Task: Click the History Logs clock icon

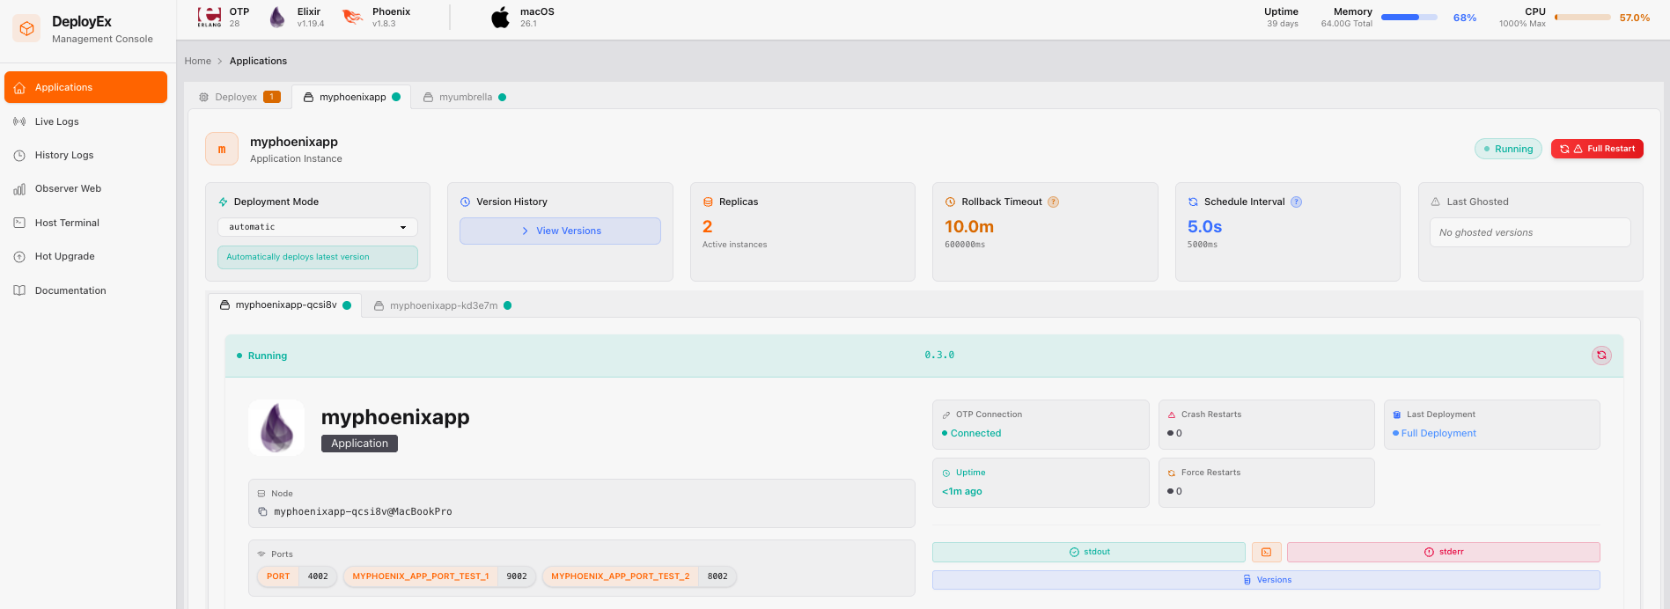Action: click(x=19, y=155)
